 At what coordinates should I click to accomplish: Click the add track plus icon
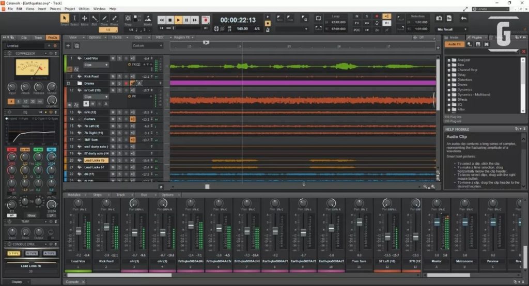[68, 46]
